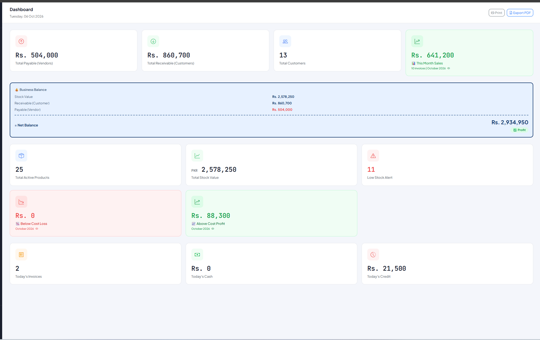Viewport: 540px width, 340px height.
Task: Click the Rs. 21,500 Today's Credit amount
Action: (387, 269)
